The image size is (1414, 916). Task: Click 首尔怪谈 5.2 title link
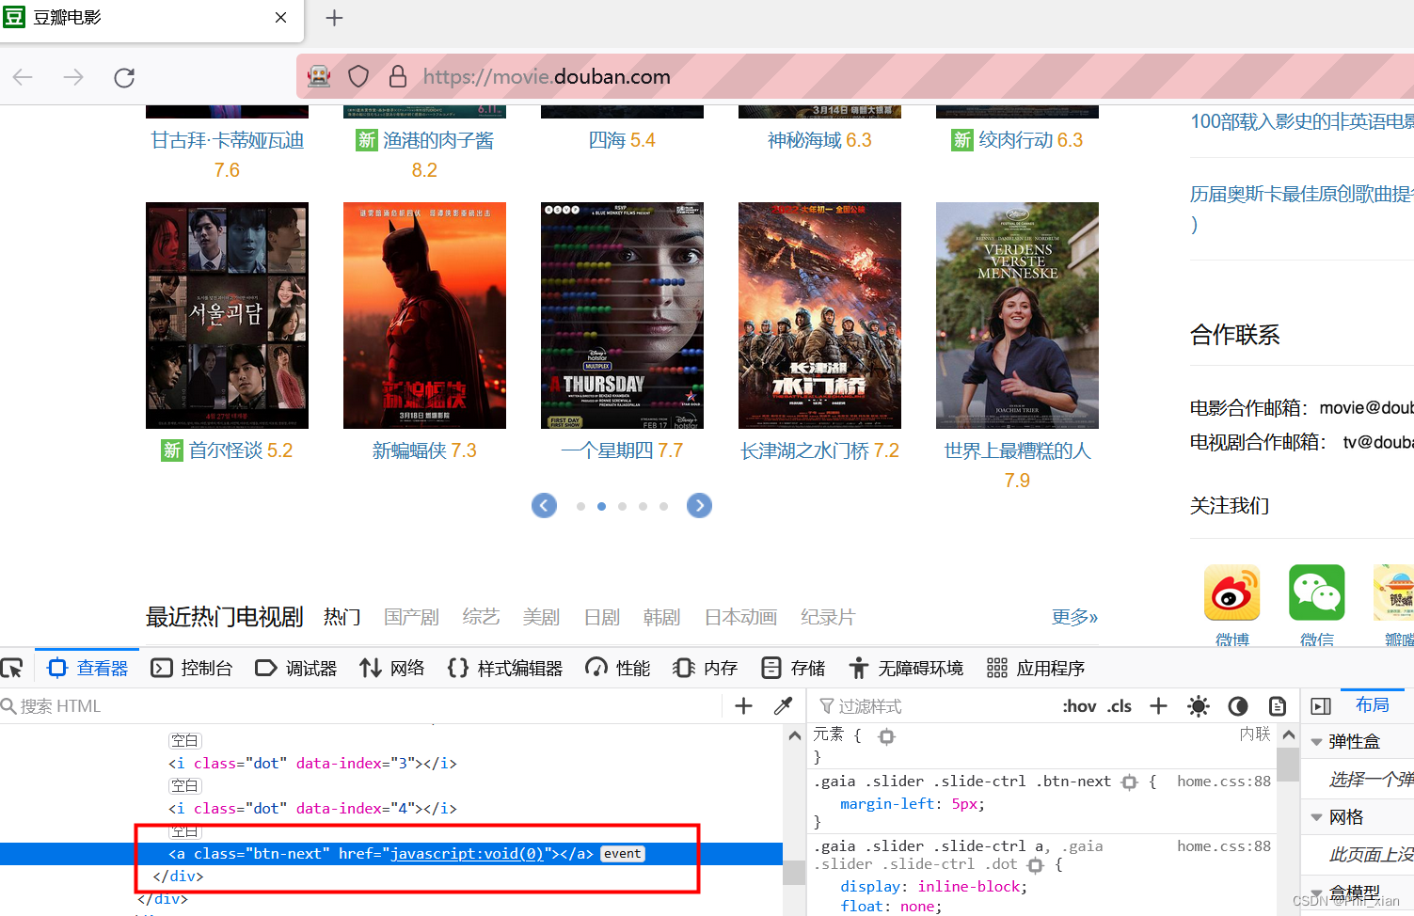[x=241, y=450]
